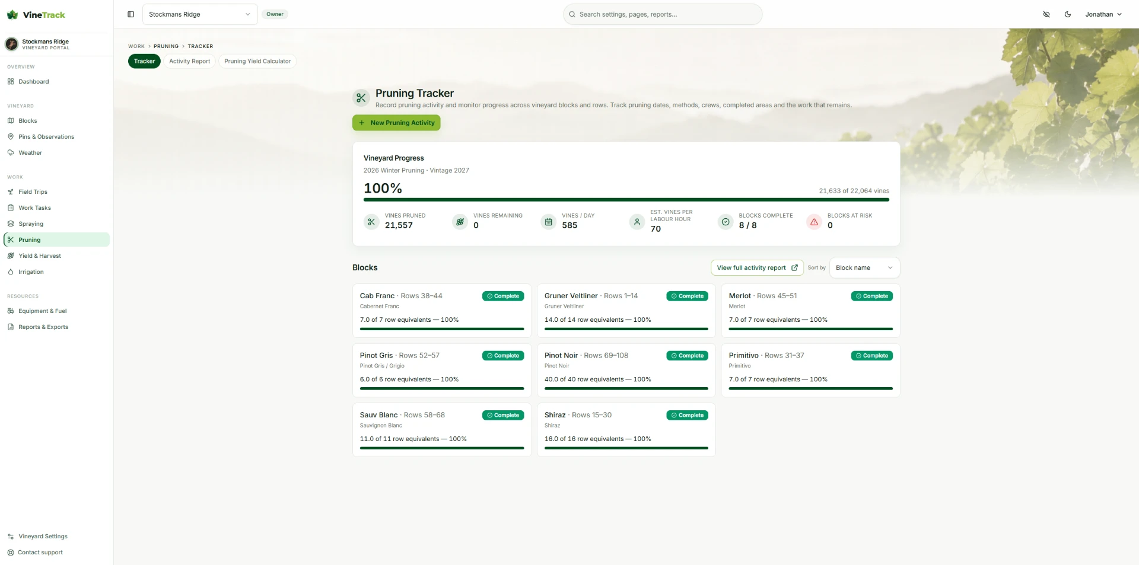The height and width of the screenshot is (565, 1139).
Task: Click the Merlot block title
Action: click(740, 296)
